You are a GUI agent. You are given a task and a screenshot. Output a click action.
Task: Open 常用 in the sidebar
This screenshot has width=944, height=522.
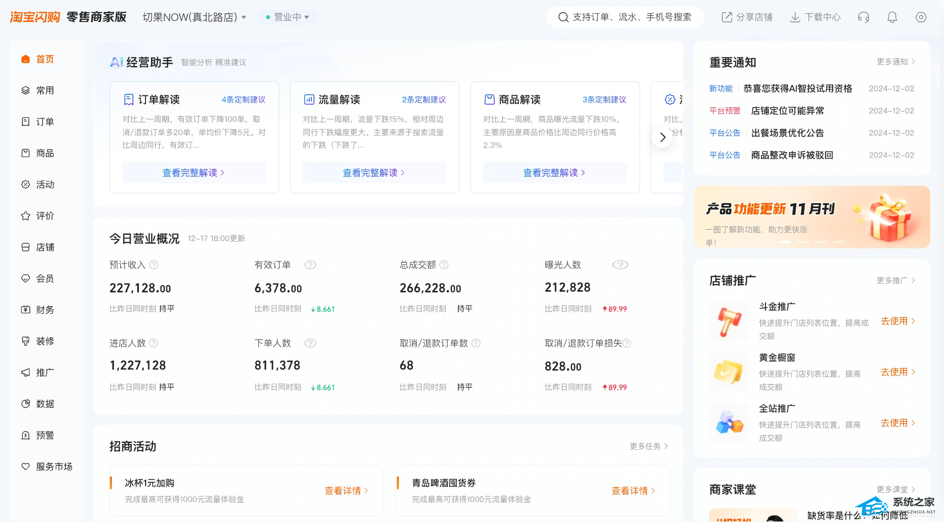tap(46, 90)
